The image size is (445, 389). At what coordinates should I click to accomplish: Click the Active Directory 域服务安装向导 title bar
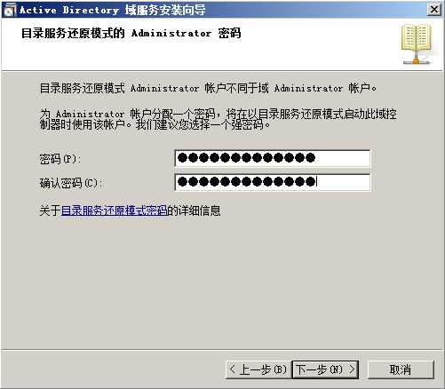113,10
